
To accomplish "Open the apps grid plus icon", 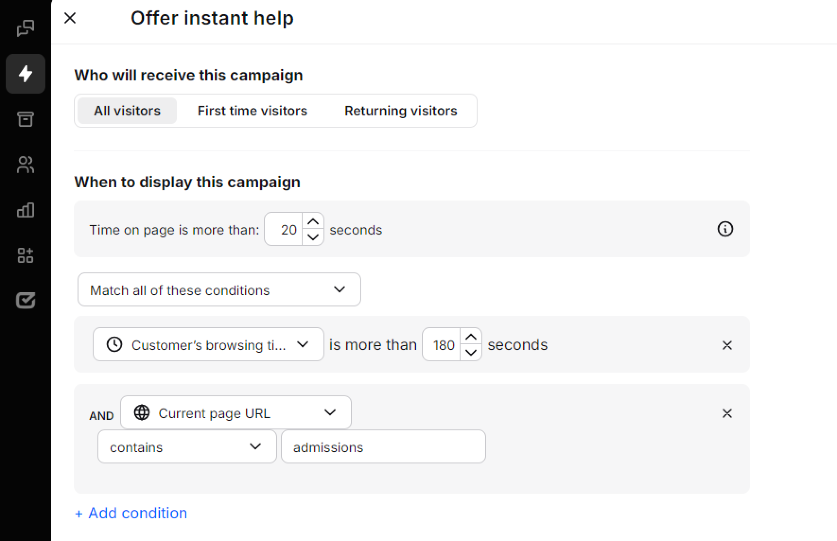I will point(26,255).
